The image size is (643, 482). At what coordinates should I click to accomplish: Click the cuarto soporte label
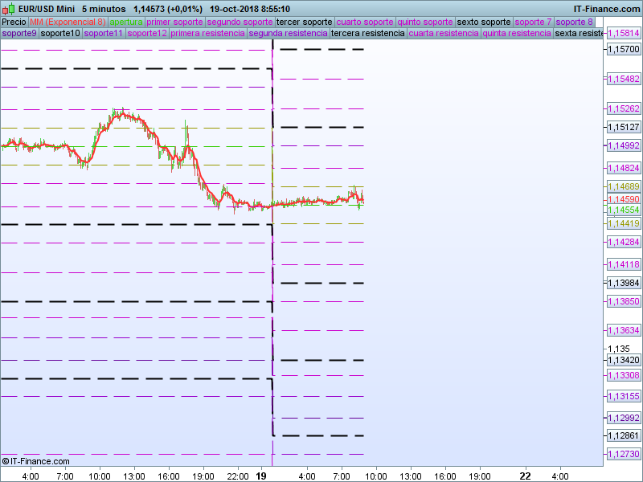pos(366,22)
